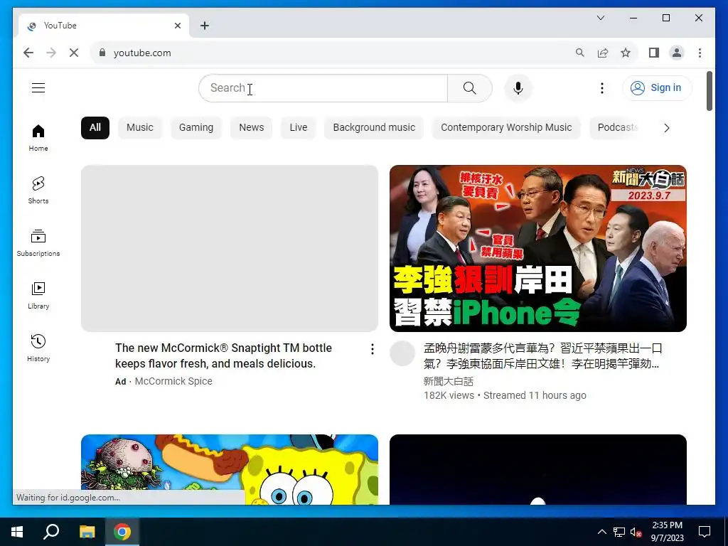
Task: Select the Gaming filter chip
Action: pos(196,128)
